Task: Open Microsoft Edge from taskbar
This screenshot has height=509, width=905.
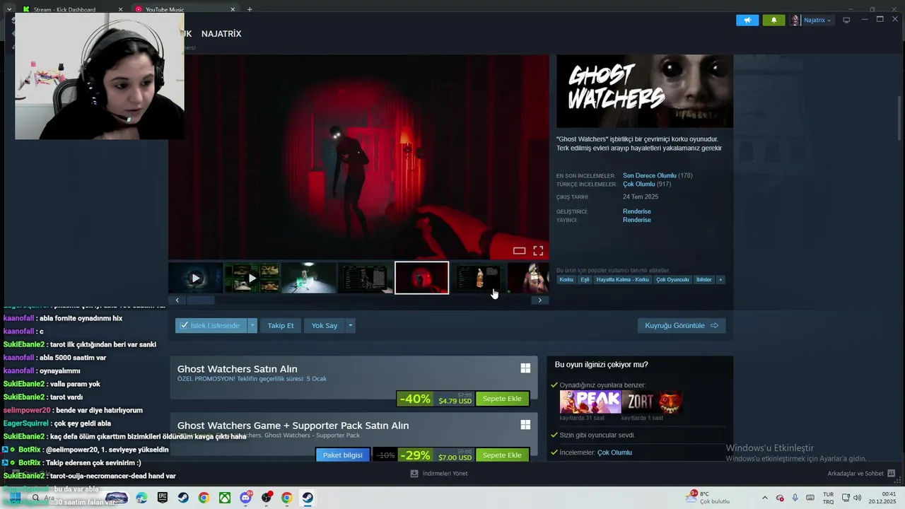Action: (x=141, y=498)
